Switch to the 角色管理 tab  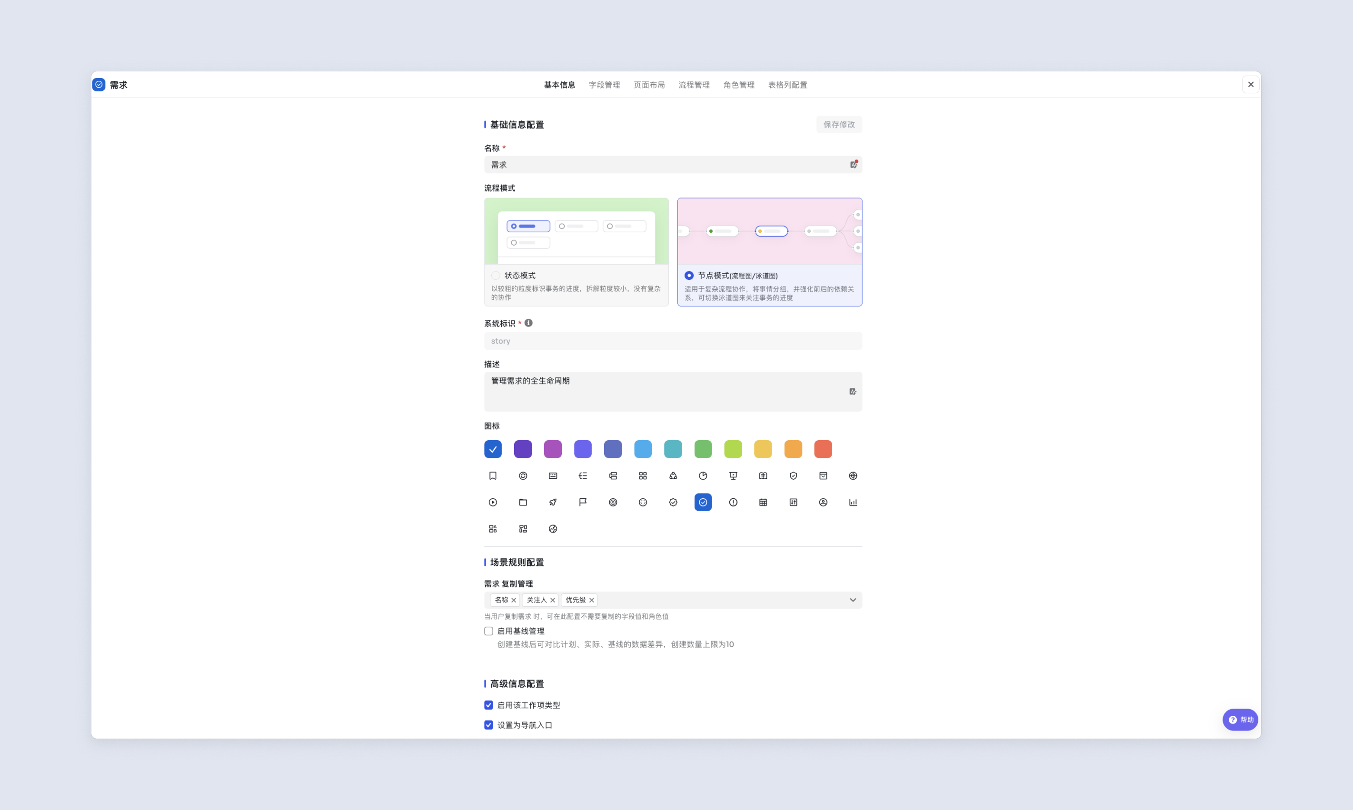click(738, 85)
